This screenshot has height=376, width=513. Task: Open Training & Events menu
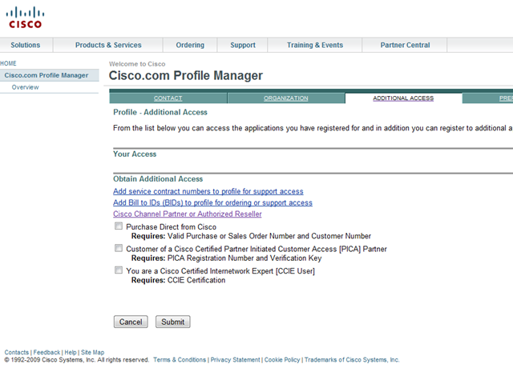[315, 45]
